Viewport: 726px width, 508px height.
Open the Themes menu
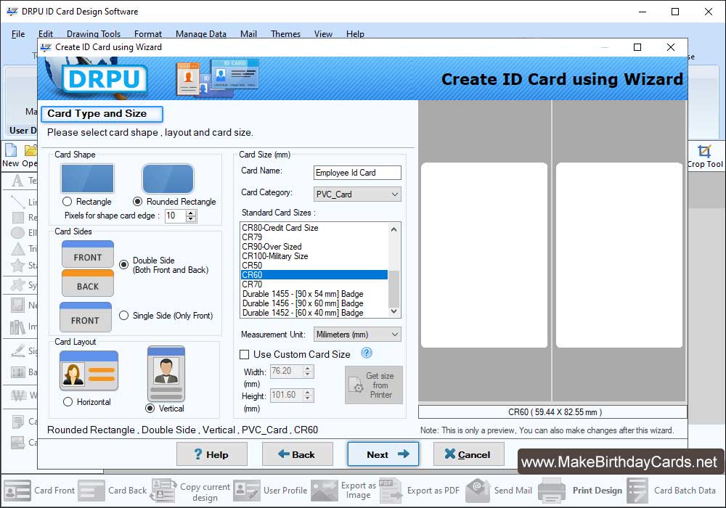click(285, 34)
